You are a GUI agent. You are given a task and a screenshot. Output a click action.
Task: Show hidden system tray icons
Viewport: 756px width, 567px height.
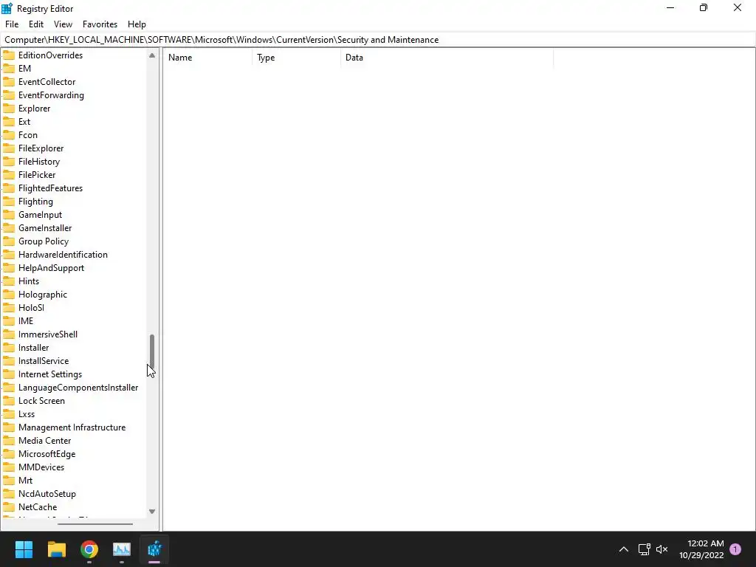click(x=623, y=549)
